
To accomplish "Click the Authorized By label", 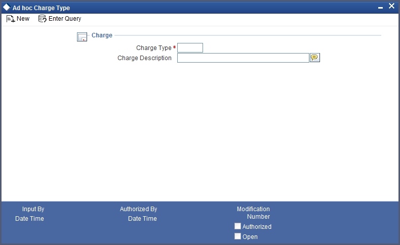I will click(139, 209).
